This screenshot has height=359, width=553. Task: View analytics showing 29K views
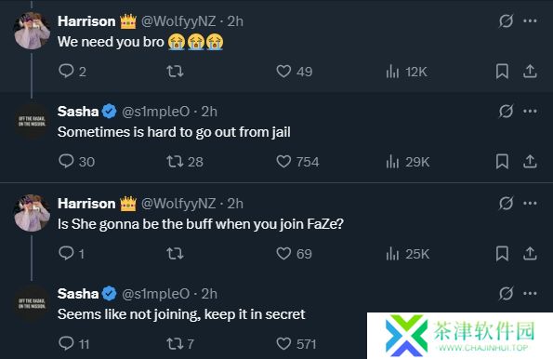click(408, 162)
